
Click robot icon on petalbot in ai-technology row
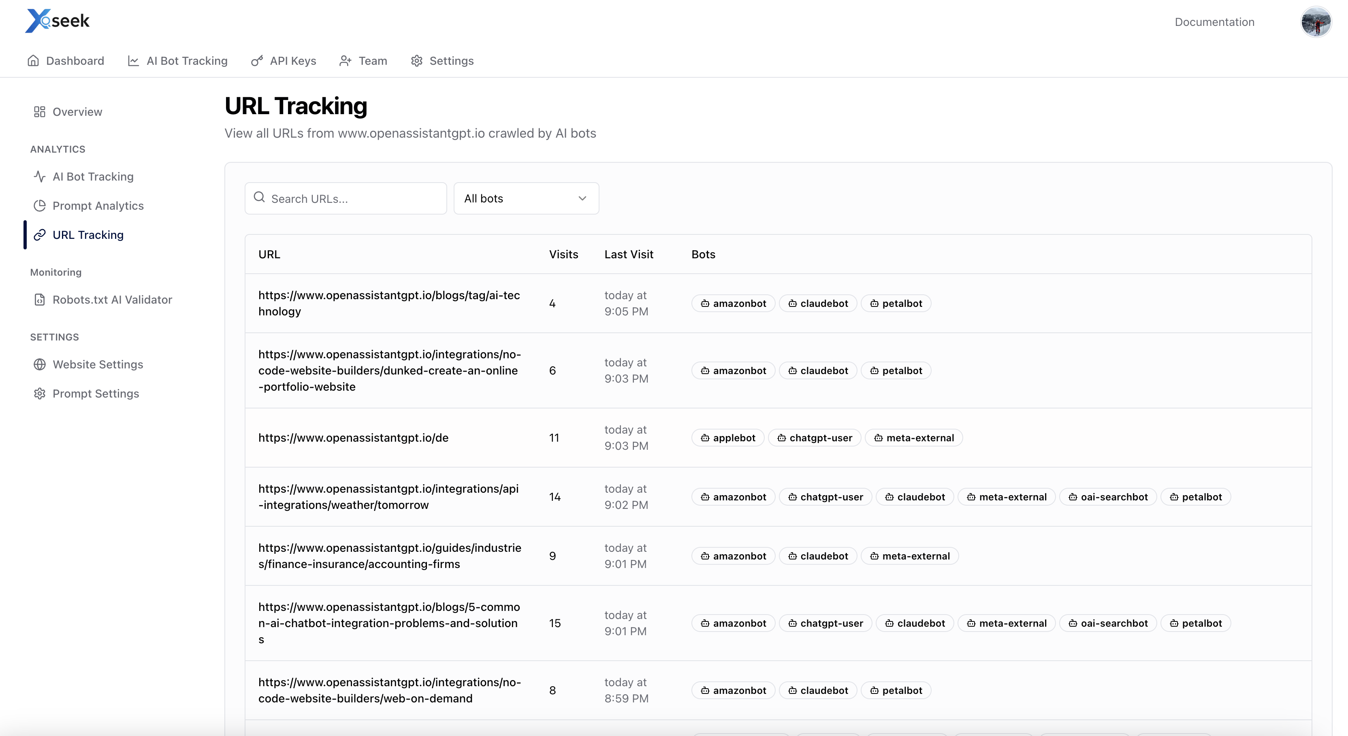point(874,303)
